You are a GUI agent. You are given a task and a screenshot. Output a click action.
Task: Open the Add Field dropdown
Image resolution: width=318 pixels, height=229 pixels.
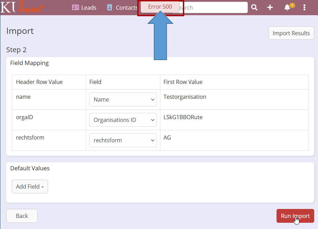30,187
